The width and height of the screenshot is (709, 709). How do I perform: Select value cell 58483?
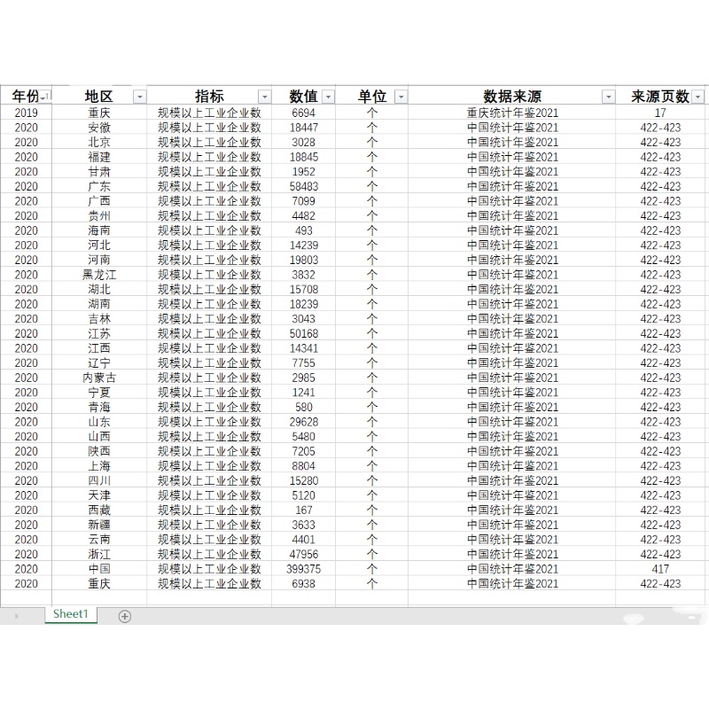(x=303, y=186)
